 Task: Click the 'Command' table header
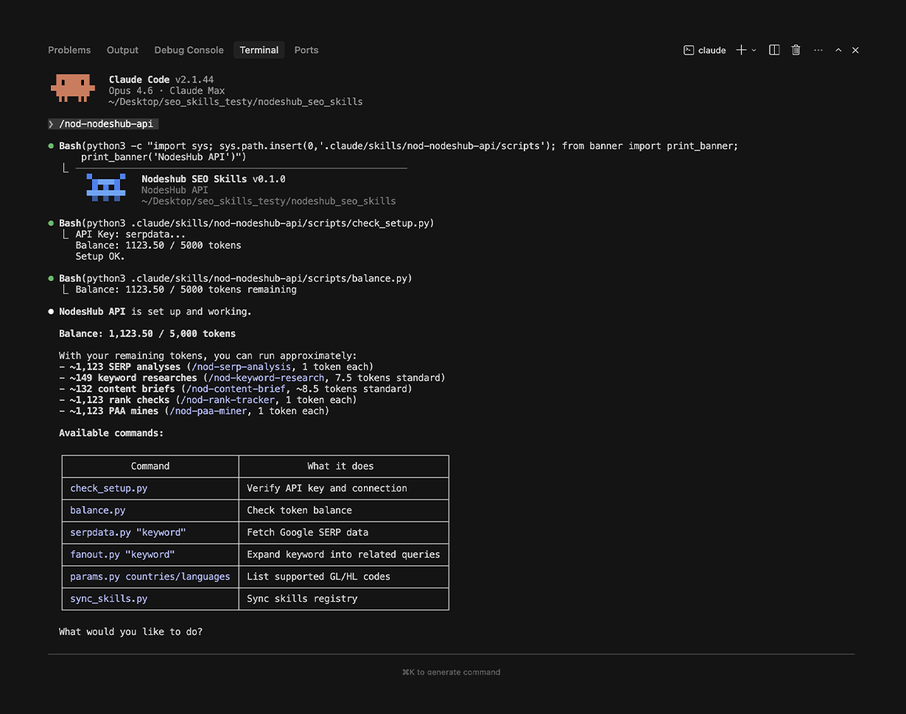coord(150,466)
